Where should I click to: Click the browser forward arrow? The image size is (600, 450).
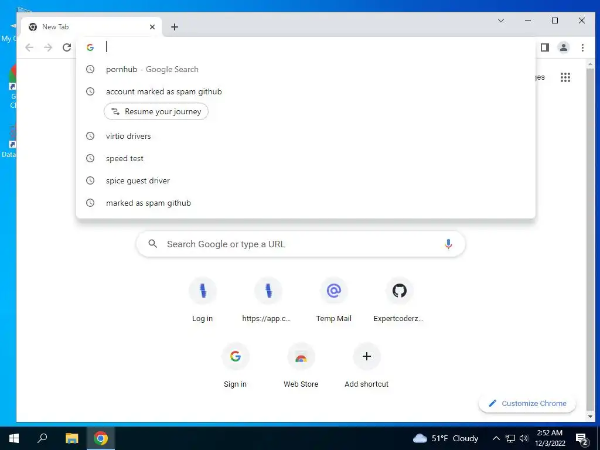pos(48,47)
